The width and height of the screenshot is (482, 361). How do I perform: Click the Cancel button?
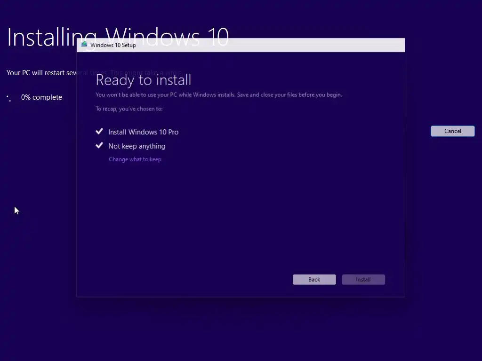[452, 131]
